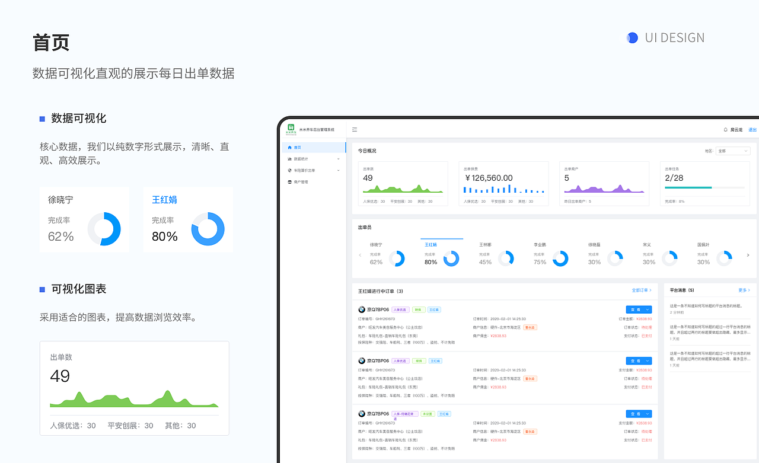This screenshot has height=463, width=759.
Task: Click the purple 出单商户 area chart
Action: tap(604, 189)
